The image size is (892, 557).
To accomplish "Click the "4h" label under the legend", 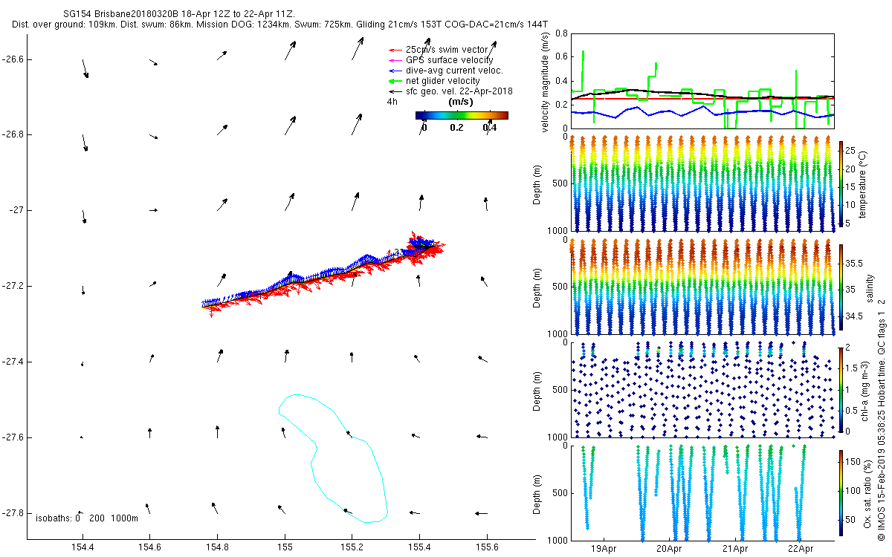I will pos(392,102).
